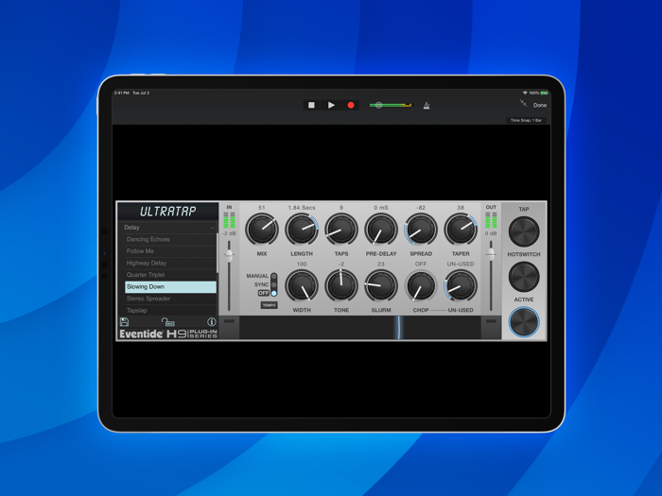Click the SPREAD knob
This screenshot has width=662, height=496.
421,230
